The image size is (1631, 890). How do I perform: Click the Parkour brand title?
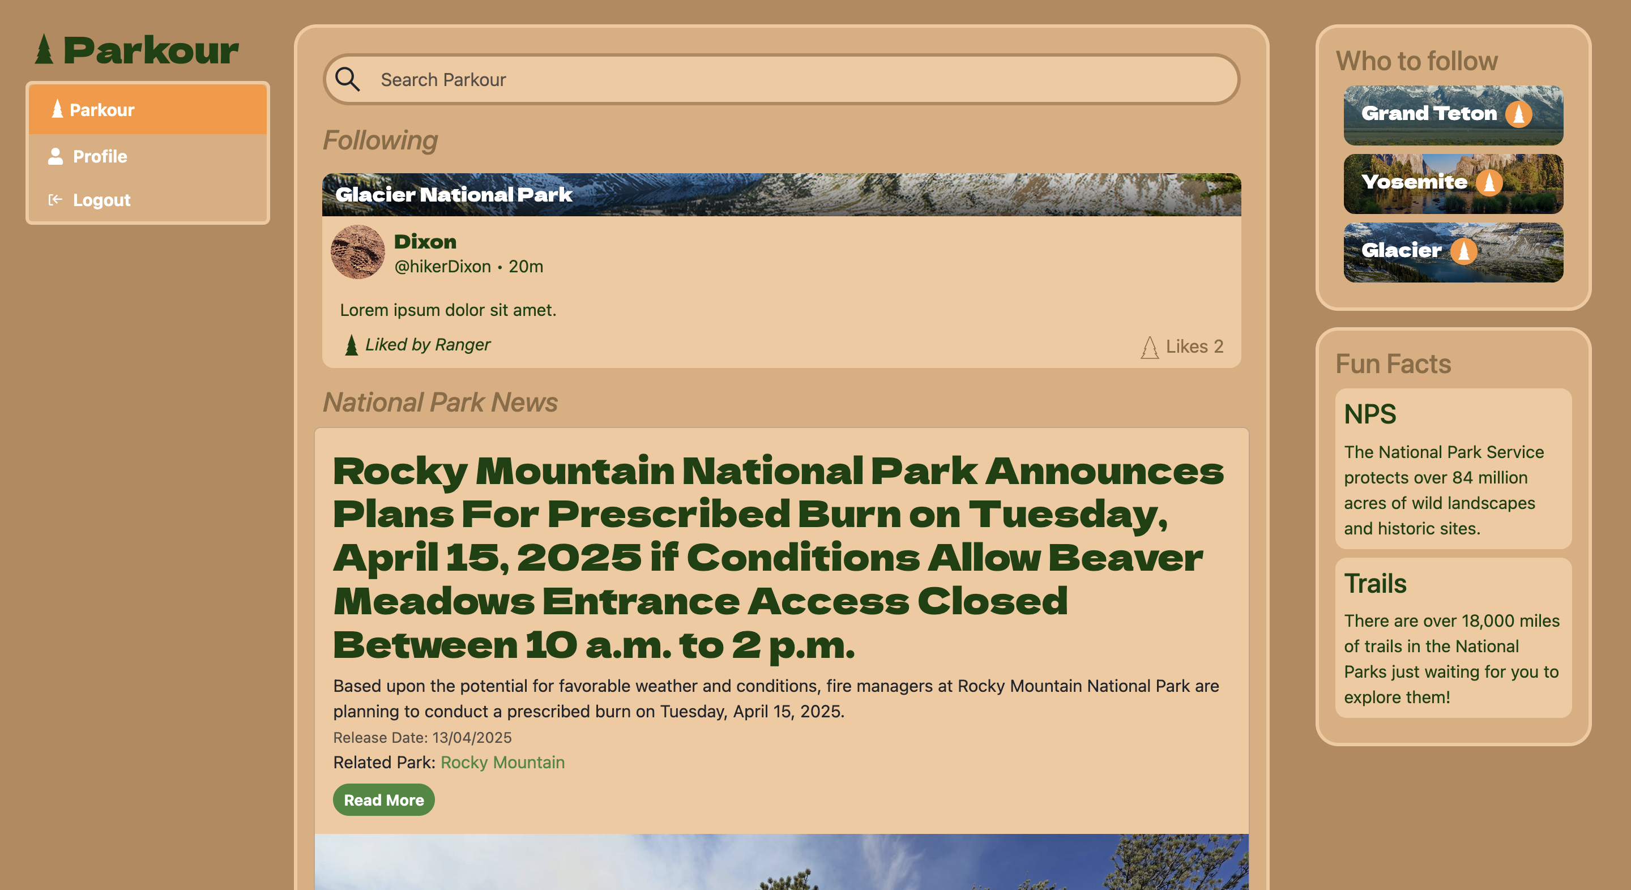point(151,50)
